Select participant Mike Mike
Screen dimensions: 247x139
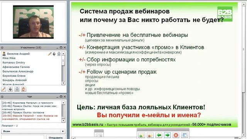(x=9, y=58)
